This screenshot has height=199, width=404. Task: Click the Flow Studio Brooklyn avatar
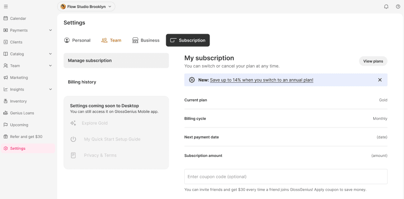pos(63,7)
